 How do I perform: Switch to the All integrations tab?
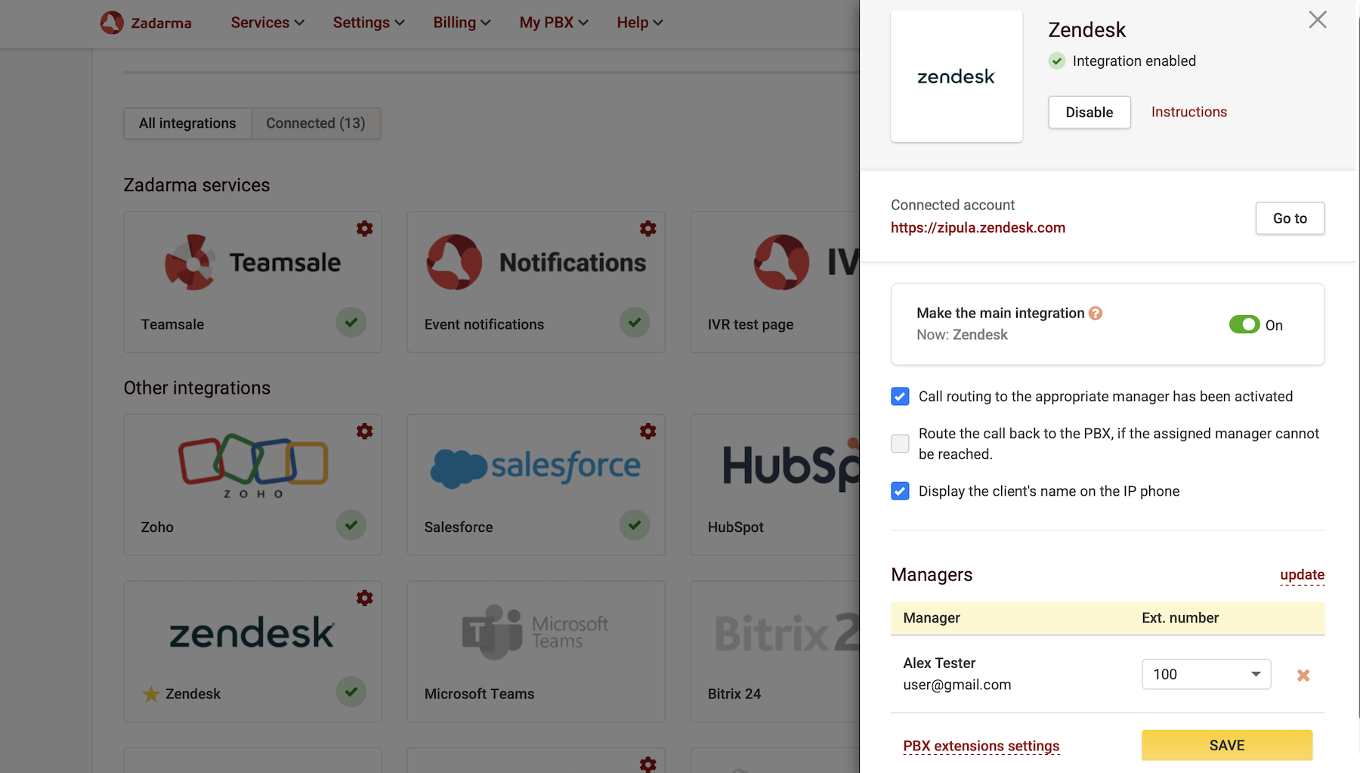(187, 123)
